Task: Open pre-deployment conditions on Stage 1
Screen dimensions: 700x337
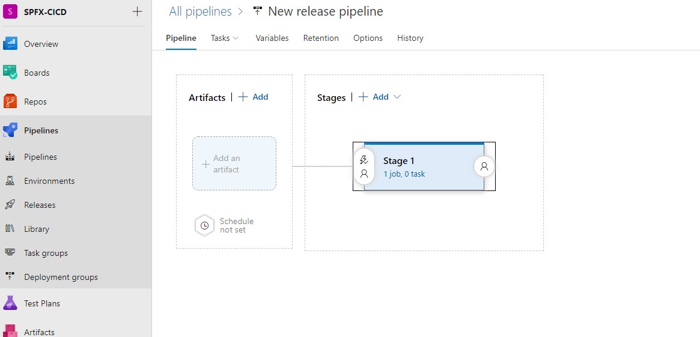Action: coord(364,167)
